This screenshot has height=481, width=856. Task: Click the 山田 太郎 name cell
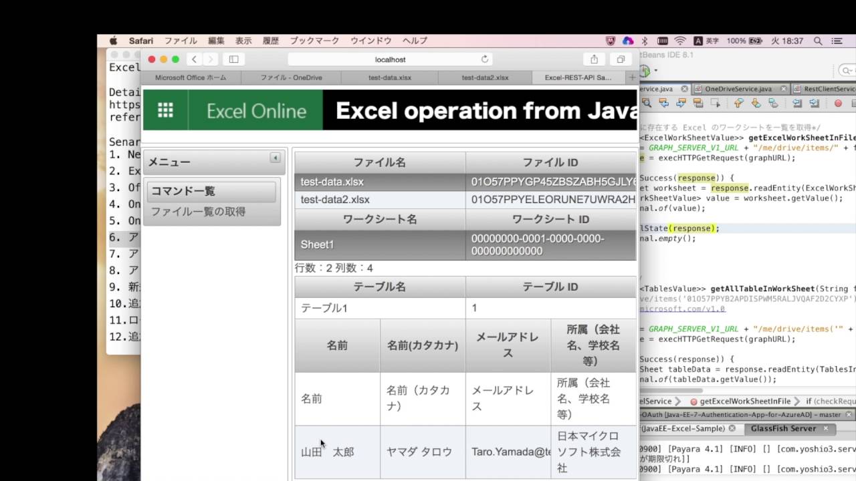tap(337, 452)
